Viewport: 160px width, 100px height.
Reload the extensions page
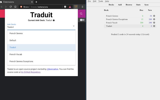10,7
